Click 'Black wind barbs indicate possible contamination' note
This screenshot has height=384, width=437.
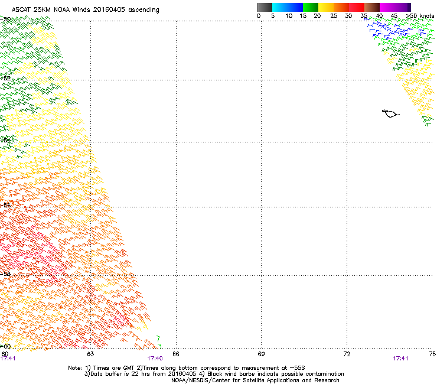276,374
